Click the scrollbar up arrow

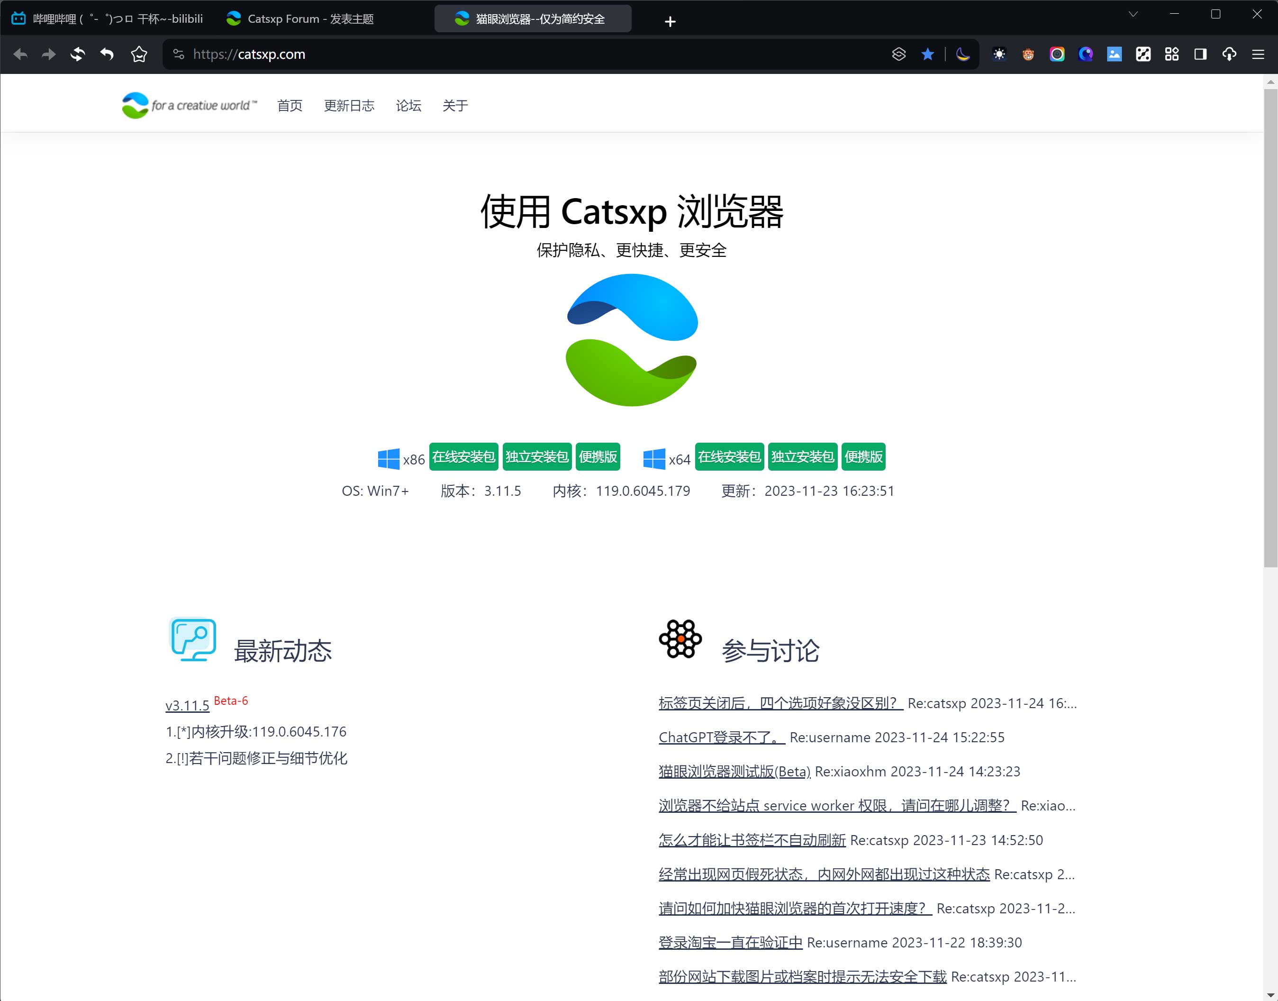(x=1270, y=82)
